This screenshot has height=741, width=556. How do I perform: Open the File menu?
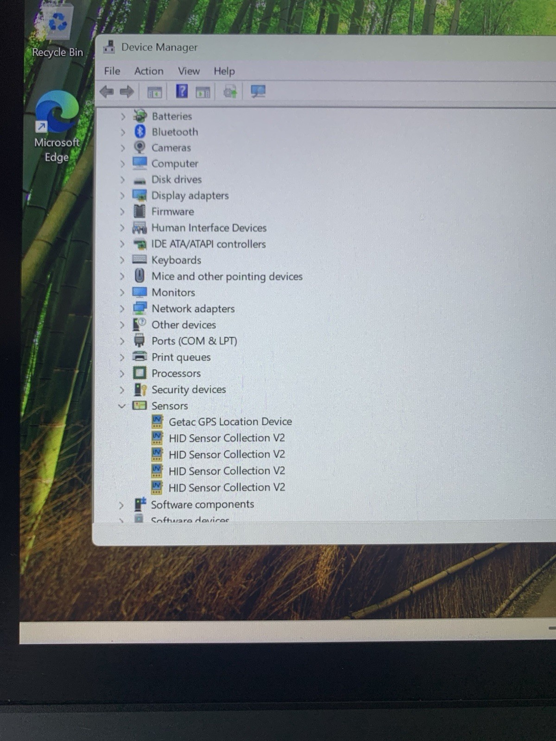[x=112, y=71]
